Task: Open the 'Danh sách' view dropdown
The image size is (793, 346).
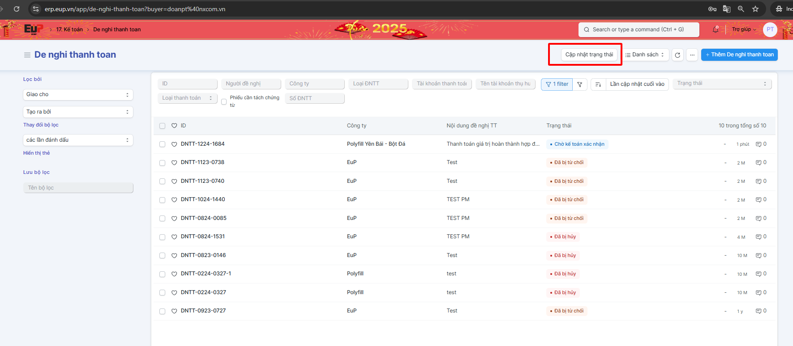Action: pos(645,55)
